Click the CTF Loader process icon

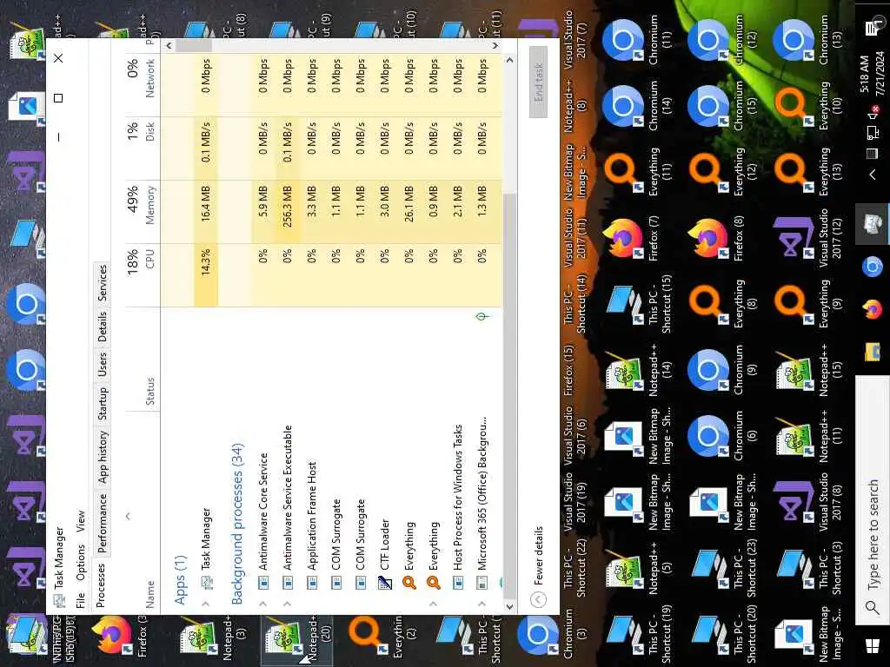pos(385,582)
